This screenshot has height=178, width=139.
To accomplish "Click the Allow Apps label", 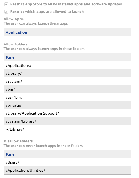I will click(x=14, y=19).
